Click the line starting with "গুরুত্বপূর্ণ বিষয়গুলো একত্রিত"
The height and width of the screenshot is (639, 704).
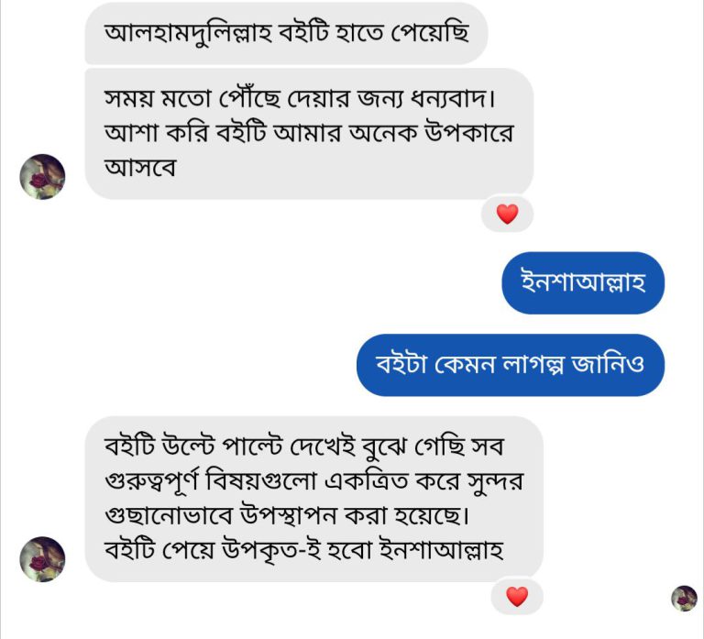pos(312,482)
